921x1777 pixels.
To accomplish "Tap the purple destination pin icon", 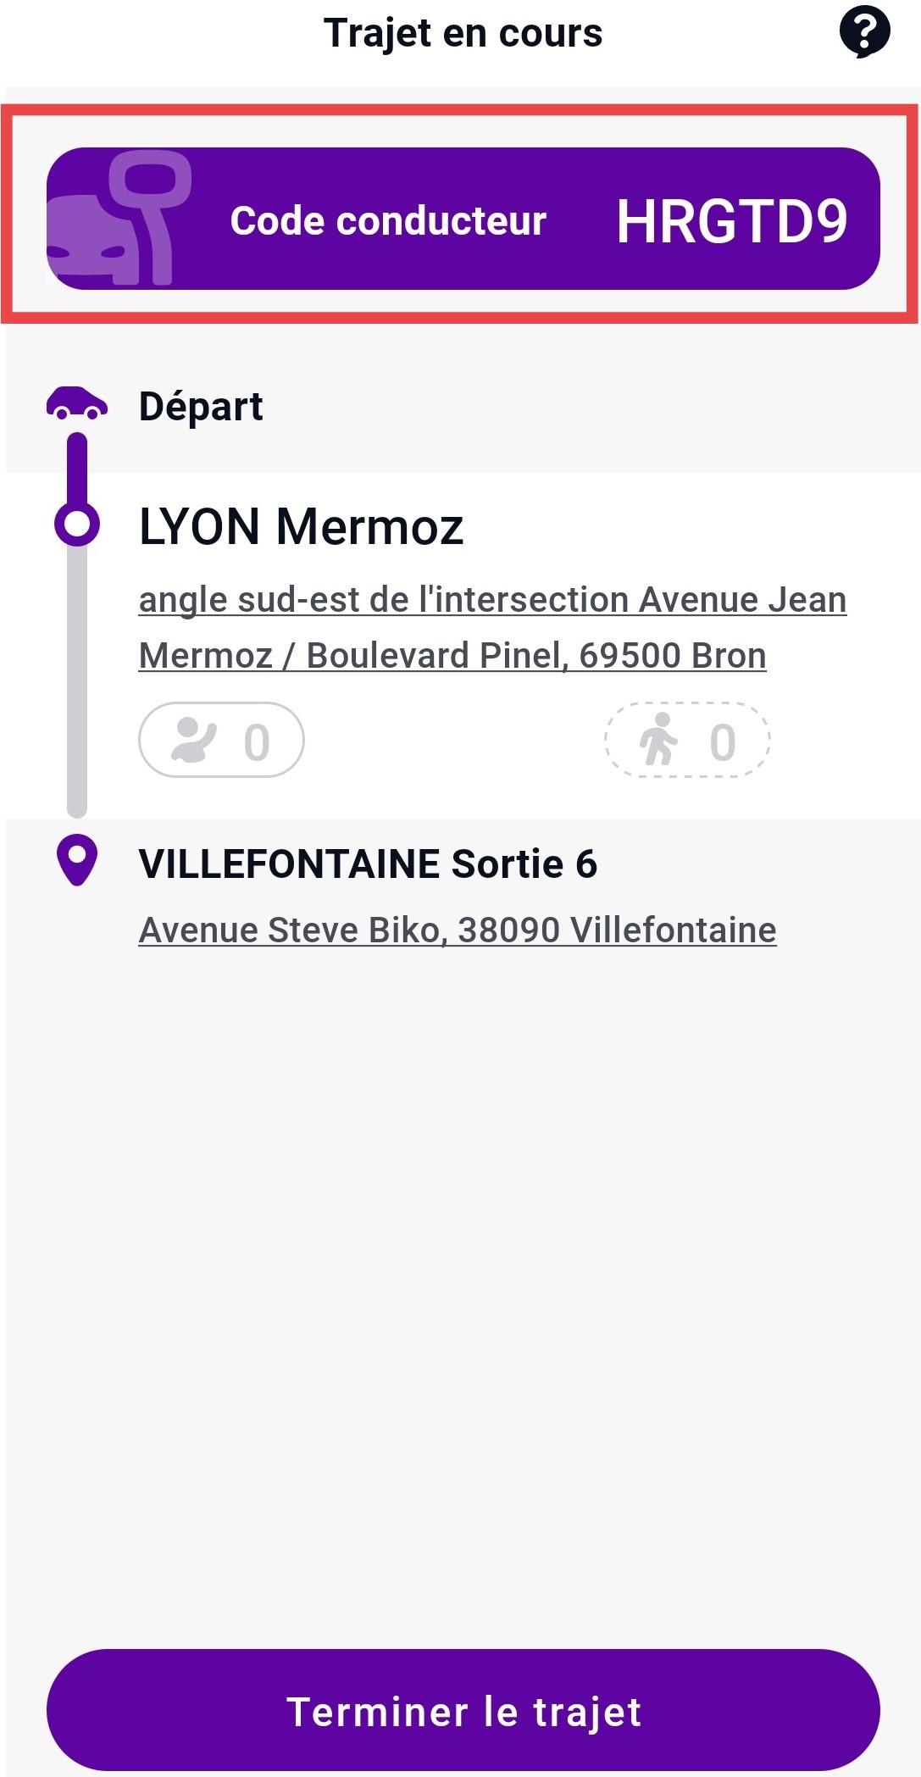I will point(77,859).
